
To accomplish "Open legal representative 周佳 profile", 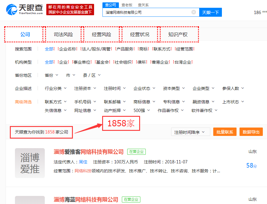I will point(83,162).
